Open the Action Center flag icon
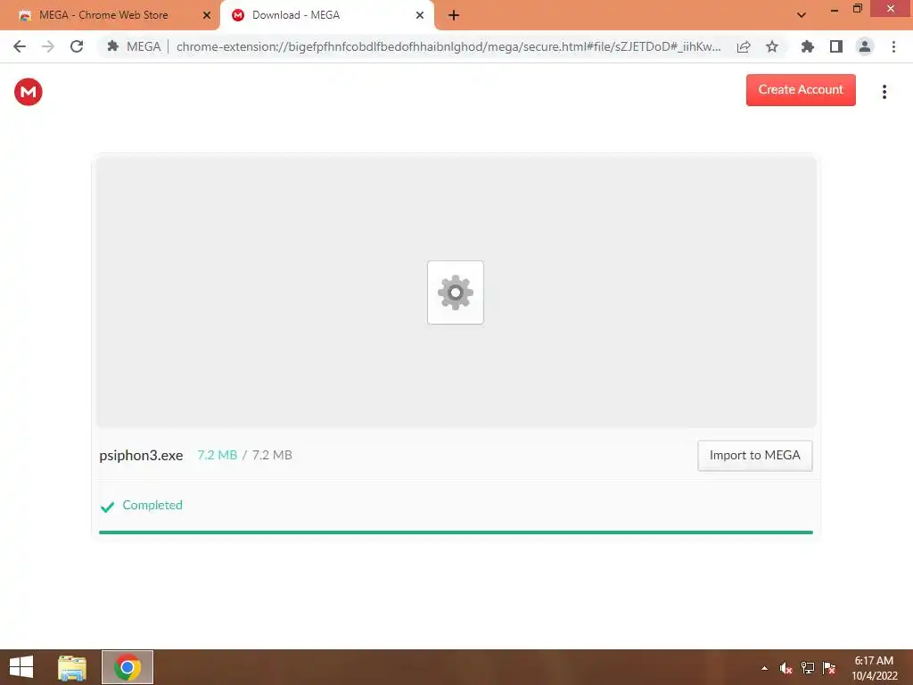This screenshot has height=685, width=913. [829, 668]
